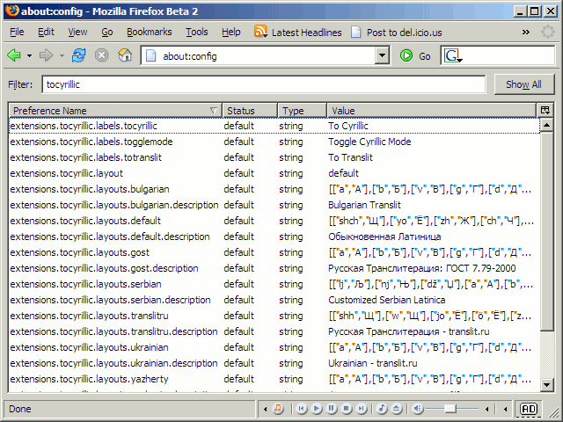Click the page icon in the address bar
Viewport: 563px width, 422px height.
150,56
